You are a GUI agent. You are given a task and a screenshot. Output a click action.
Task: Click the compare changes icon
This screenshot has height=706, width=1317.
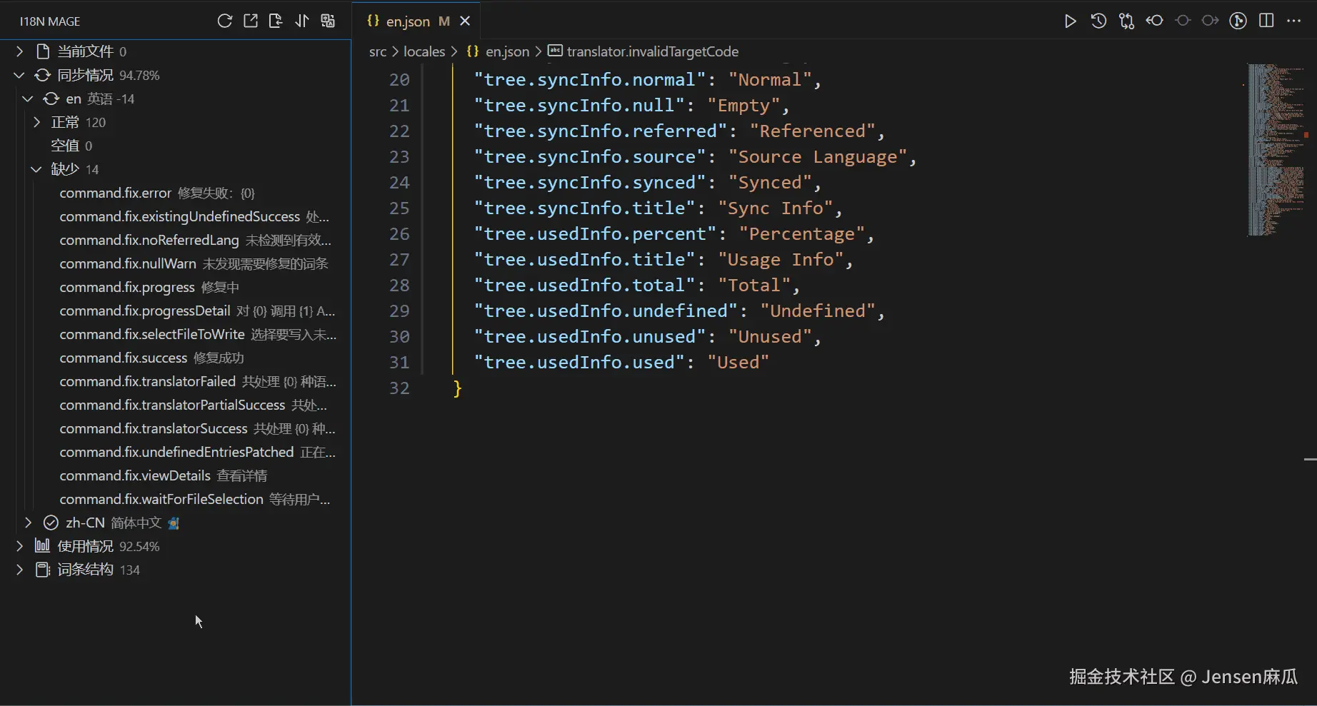point(1126,21)
